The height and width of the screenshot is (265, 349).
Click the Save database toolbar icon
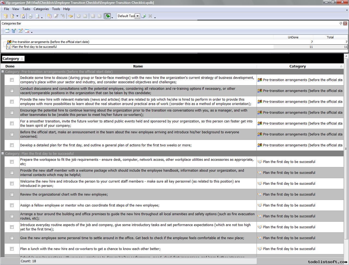(23, 16)
